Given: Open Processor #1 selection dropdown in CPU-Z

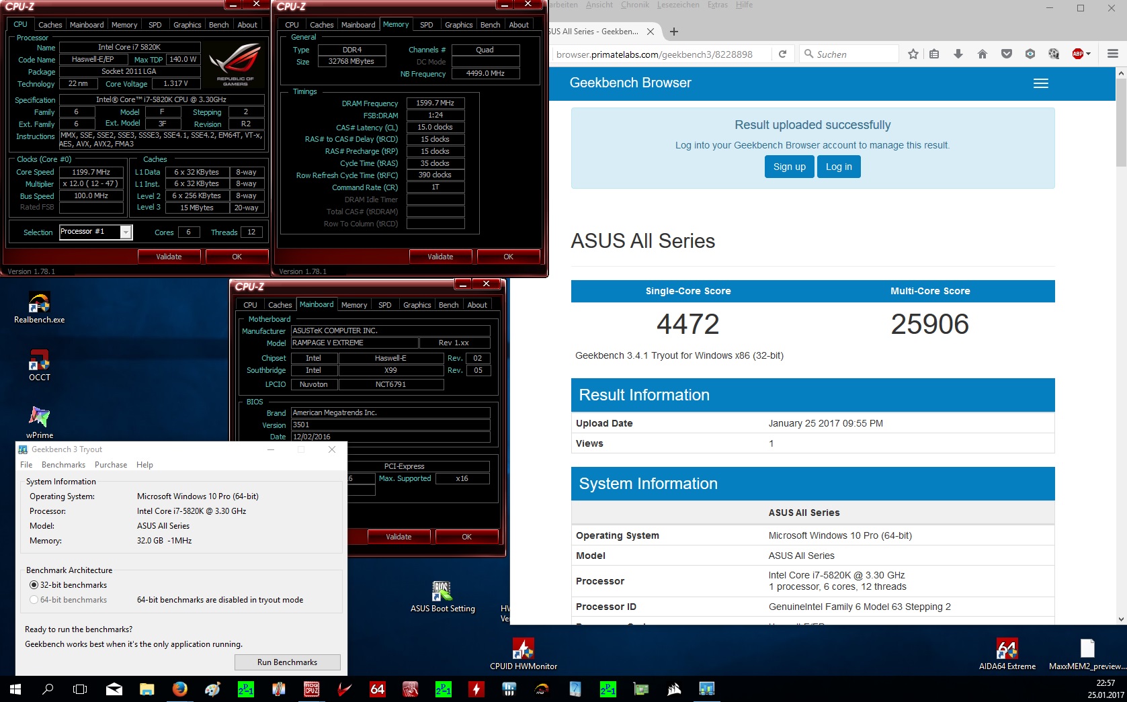Looking at the screenshot, I should click(x=126, y=232).
